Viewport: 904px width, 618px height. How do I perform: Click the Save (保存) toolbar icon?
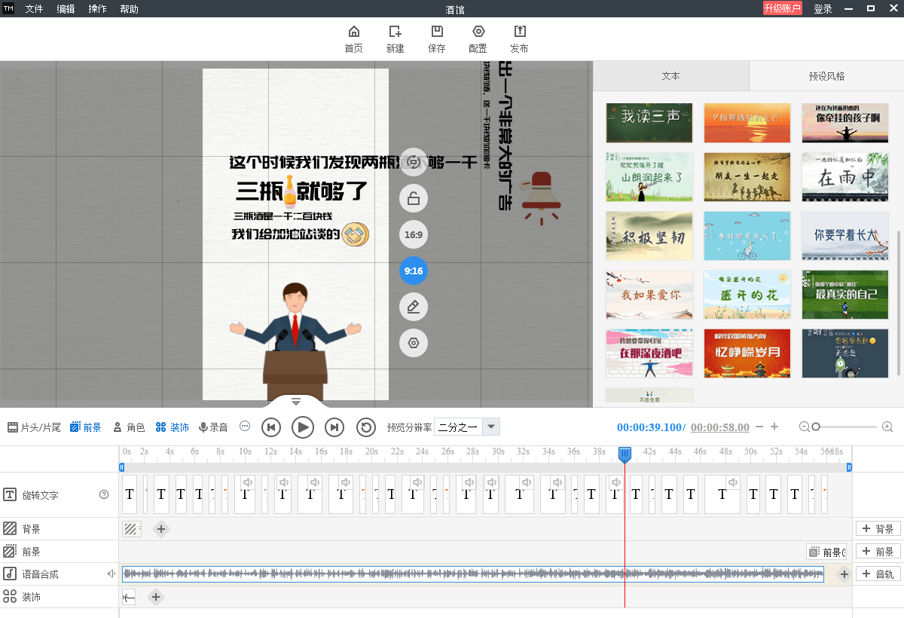pos(436,32)
